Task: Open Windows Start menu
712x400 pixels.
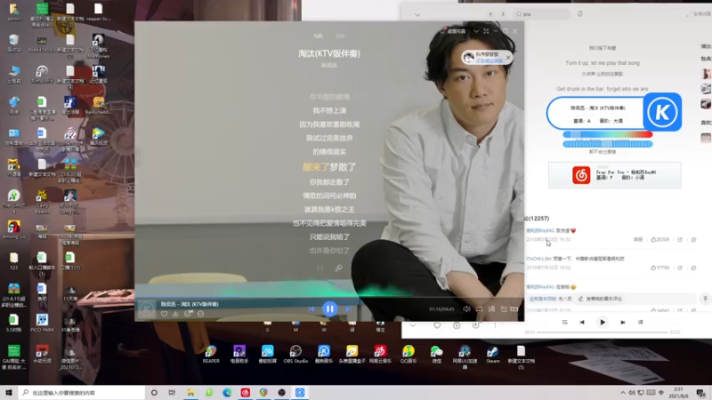Action: pyautogui.click(x=9, y=392)
